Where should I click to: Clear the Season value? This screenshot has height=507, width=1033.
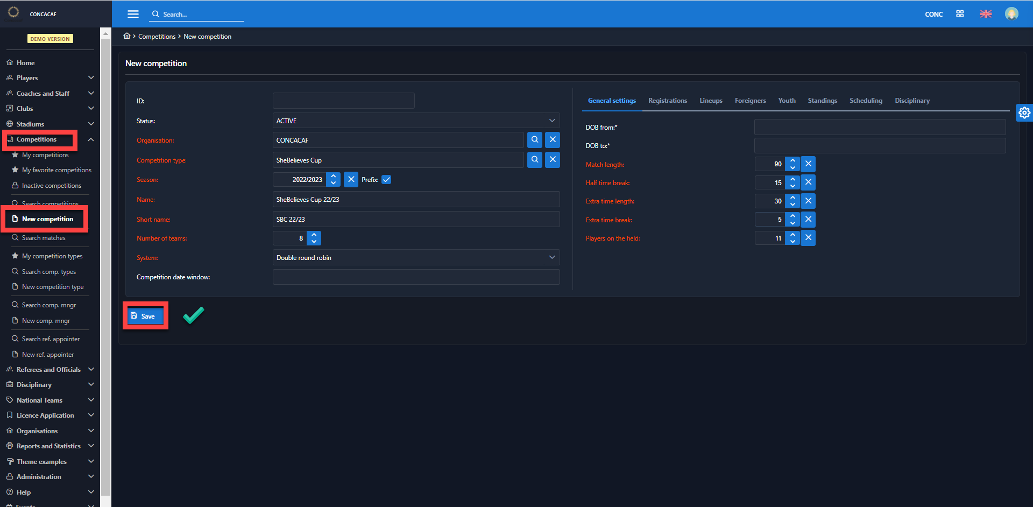pos(351,179)
